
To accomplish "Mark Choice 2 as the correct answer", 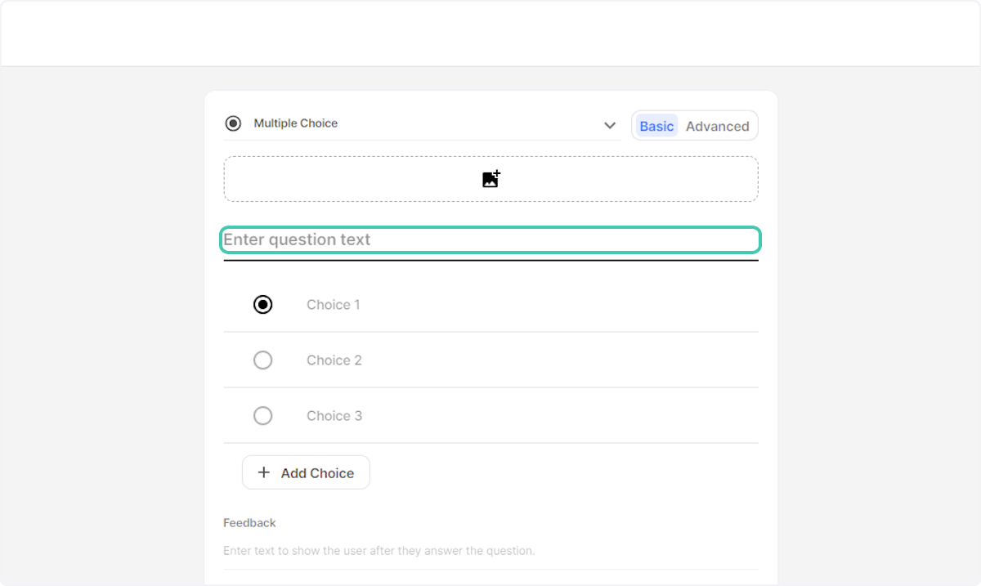I will (x=262, y=360).
